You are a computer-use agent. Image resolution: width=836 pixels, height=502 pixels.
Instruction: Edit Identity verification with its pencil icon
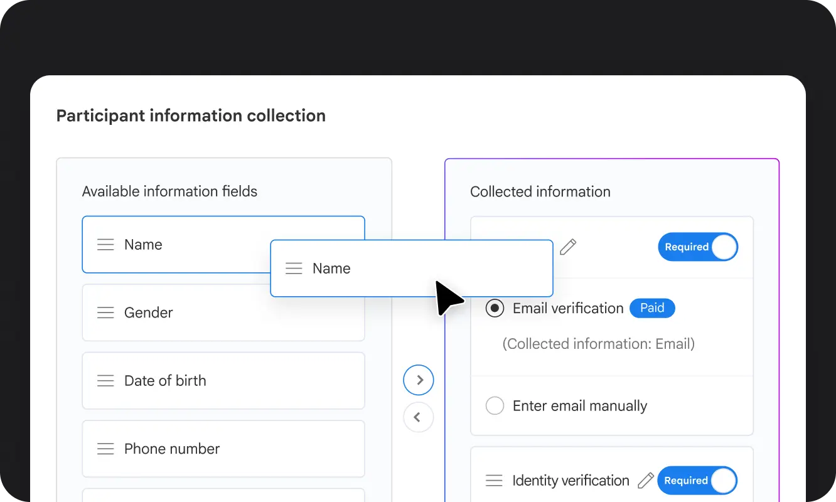pos(645,481)
